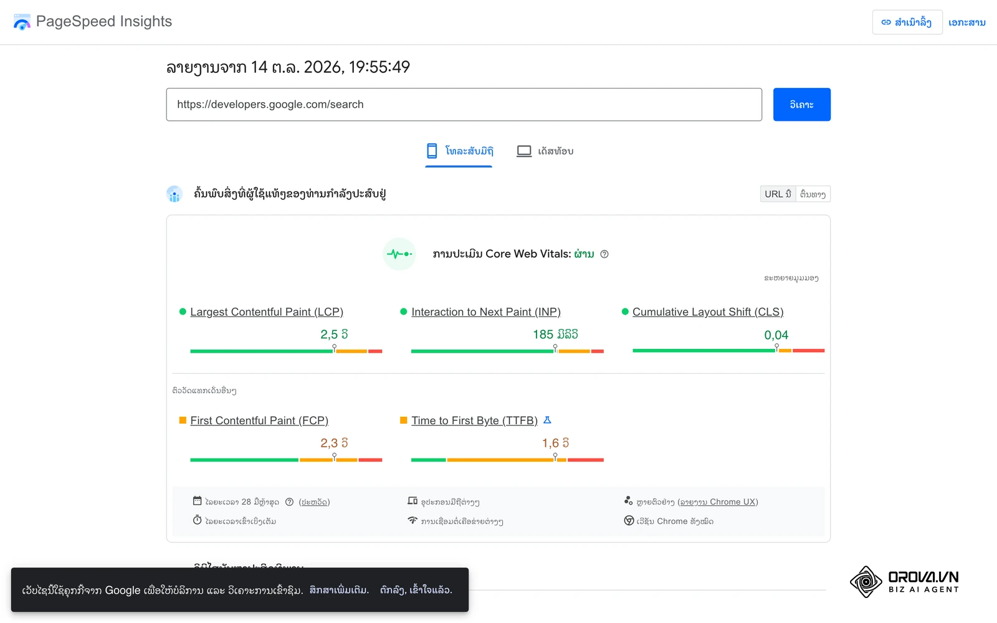This screenshot has width=997, height=623.
Task: Open Cumulative Layout Shift (CLS) link
Action: tap(708, 311)
